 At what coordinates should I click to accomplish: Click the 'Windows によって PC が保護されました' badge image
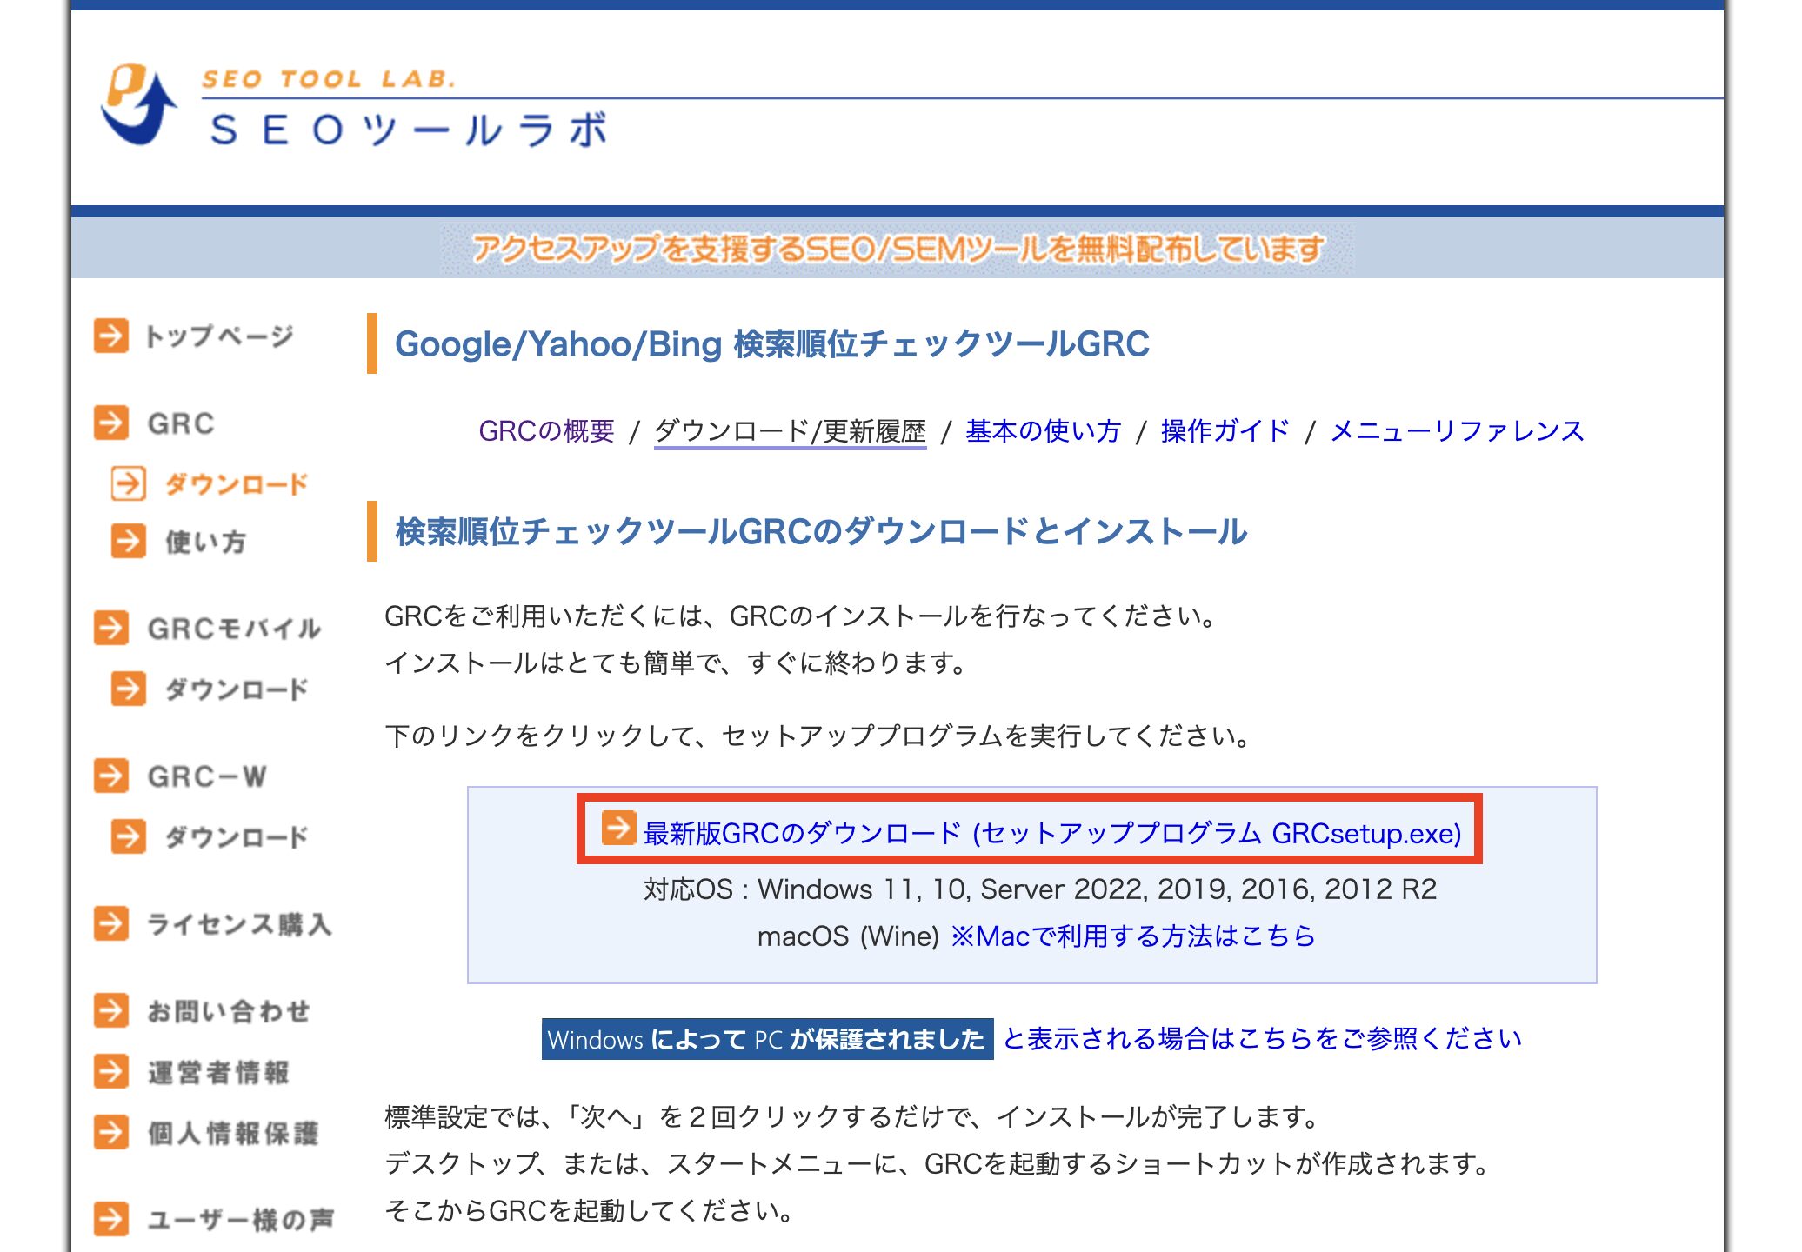[767, 1039]
